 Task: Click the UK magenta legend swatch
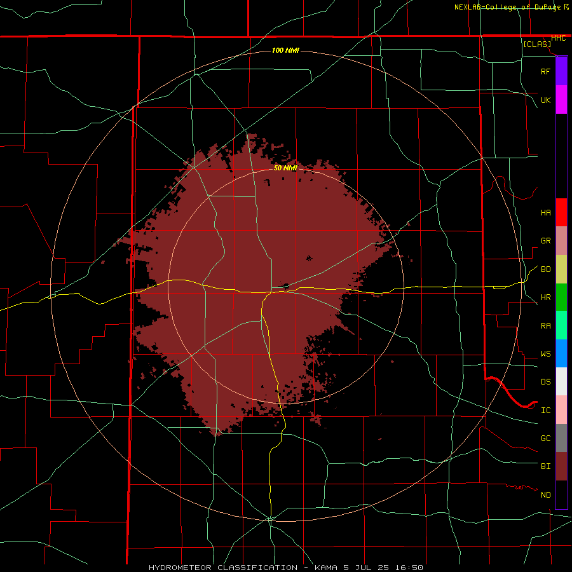(x=561, y=100)
